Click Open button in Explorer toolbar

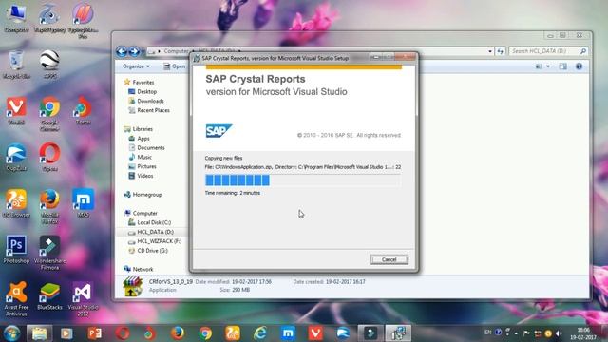click(175, 66)
